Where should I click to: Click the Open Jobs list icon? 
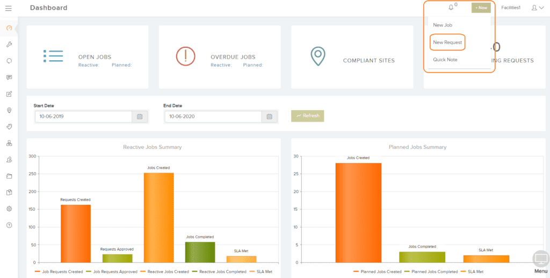click(x=53, y=56)
